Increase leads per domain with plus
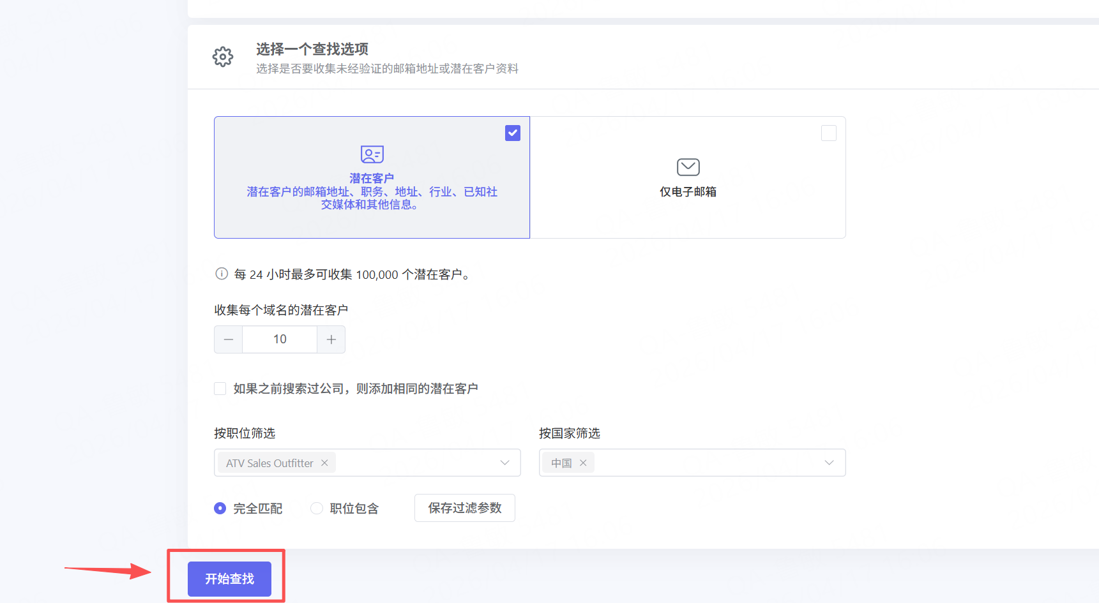1099x603 pixels. coord(331,339)
